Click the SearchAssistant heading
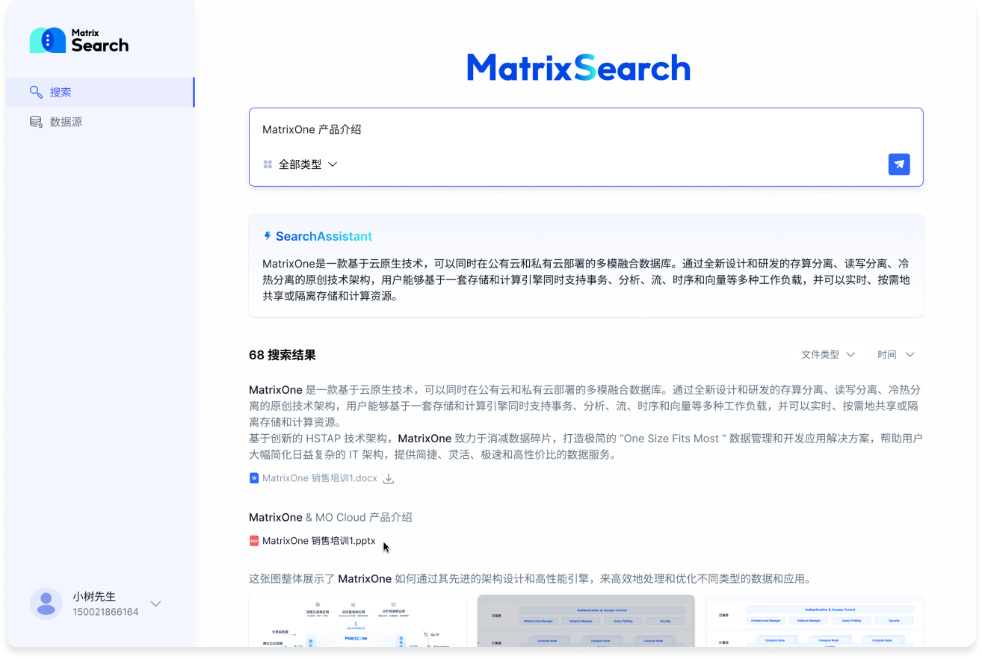 point(324,236)
